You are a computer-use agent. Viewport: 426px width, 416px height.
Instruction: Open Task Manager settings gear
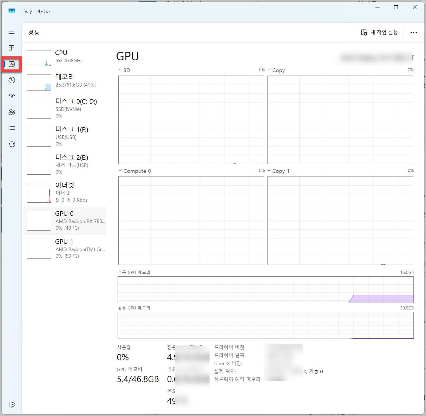12,405
